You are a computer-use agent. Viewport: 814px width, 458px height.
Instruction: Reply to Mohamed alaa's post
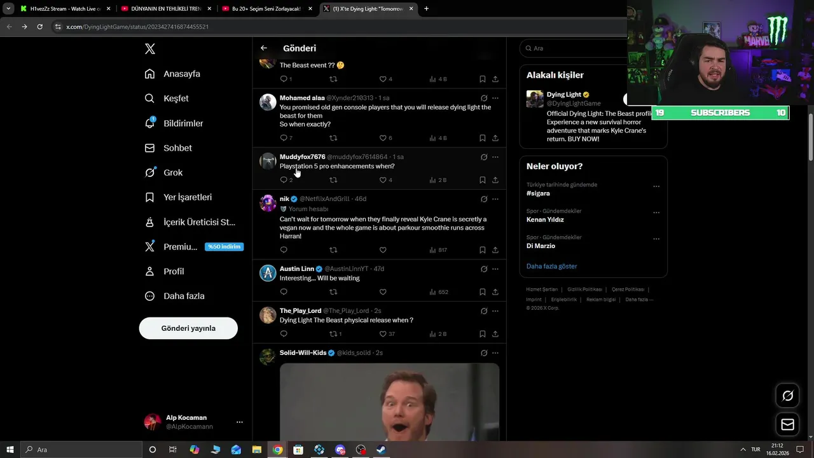pyautogui.click(x=284, y=138)
